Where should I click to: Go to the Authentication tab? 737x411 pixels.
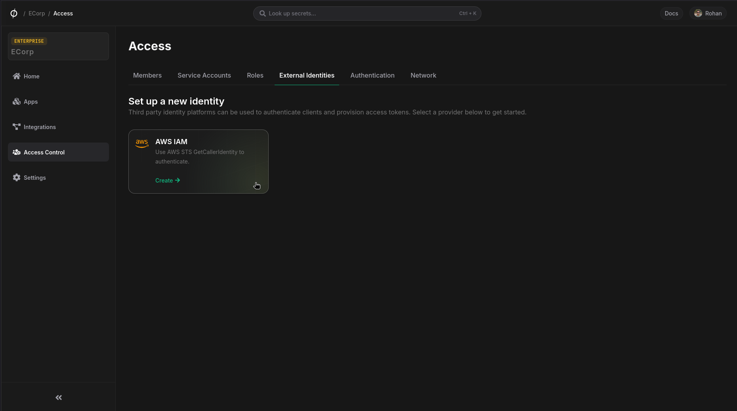point(372,75)
